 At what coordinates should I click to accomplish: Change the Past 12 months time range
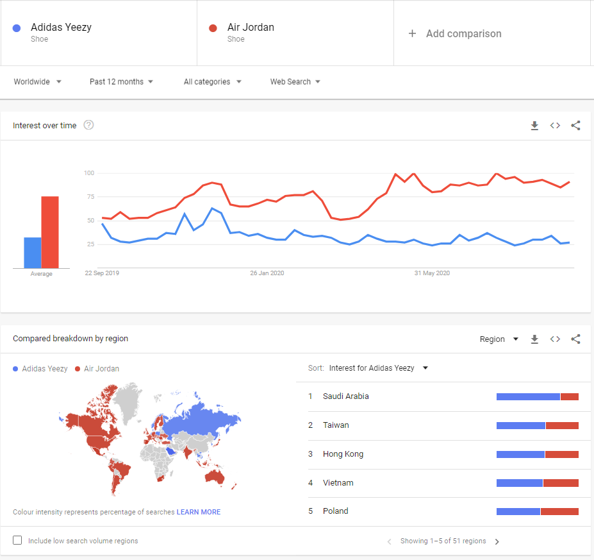(x=121, y=81)
